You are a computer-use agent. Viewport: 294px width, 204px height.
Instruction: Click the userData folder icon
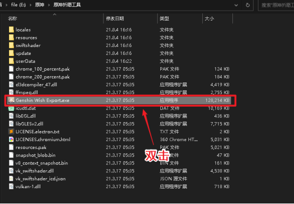click(x=11, y=61)
